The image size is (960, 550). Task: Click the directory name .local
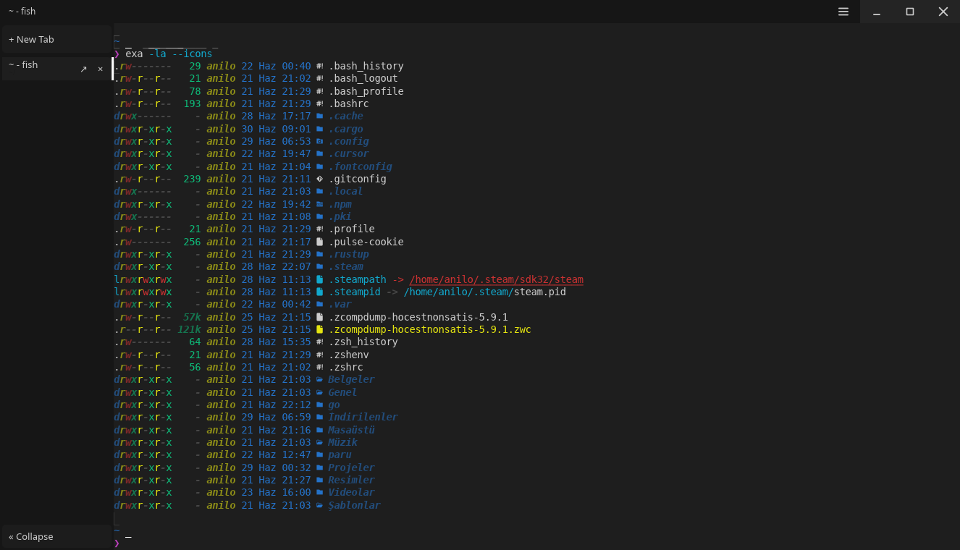coord(345,191)
